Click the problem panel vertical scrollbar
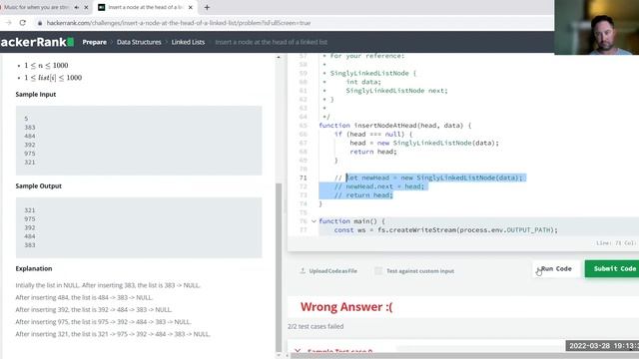The image size is (639, 359). (x=279, y=266)
